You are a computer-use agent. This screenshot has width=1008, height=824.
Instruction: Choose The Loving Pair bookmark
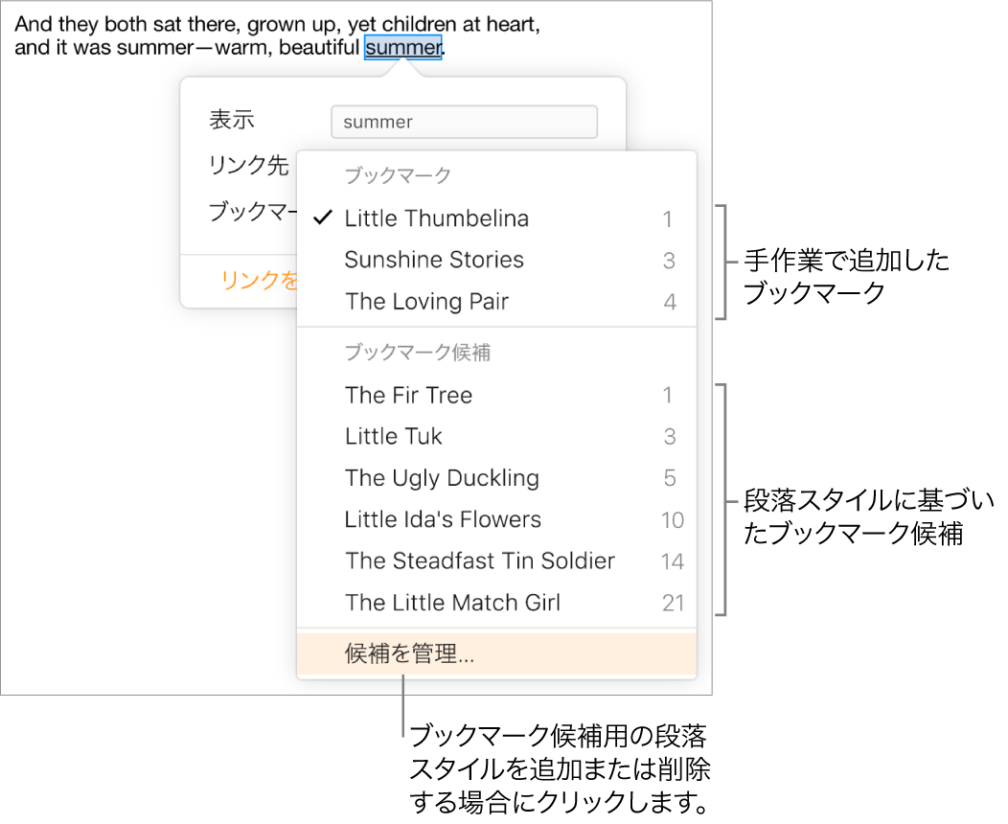tap(427, 302)
